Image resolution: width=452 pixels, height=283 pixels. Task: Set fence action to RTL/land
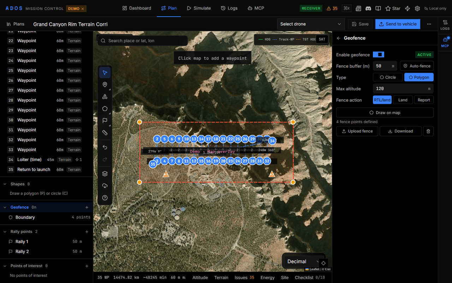pos(382,100)
